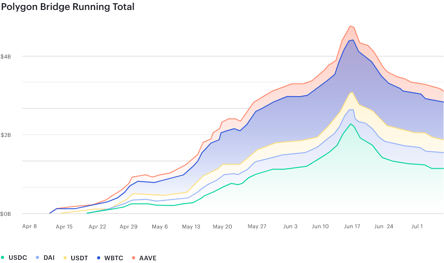444x263 pixels.
Task: Toggle the USDC series label in legend
Action: click(18, 258)
